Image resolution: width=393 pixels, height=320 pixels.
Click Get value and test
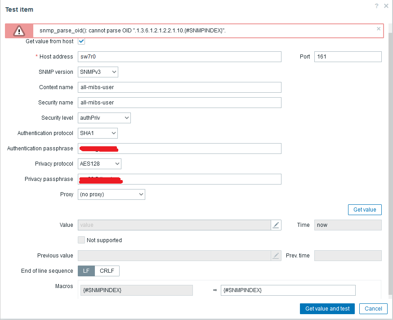tap(327, 309)
